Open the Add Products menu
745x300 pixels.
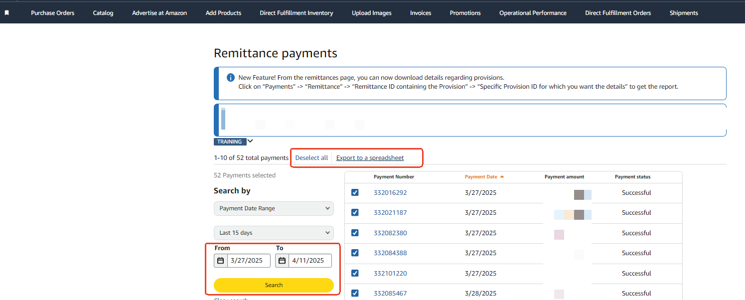[x=223, y=13]
